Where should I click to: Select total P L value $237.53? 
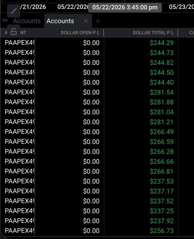click(x=162, y=181)
